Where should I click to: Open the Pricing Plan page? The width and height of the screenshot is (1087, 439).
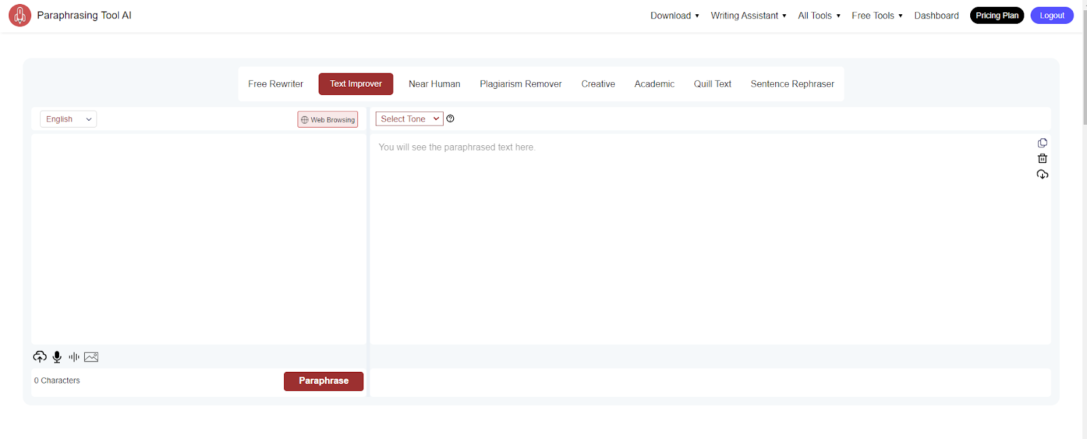pyautogui.click(x=997, y=16)
